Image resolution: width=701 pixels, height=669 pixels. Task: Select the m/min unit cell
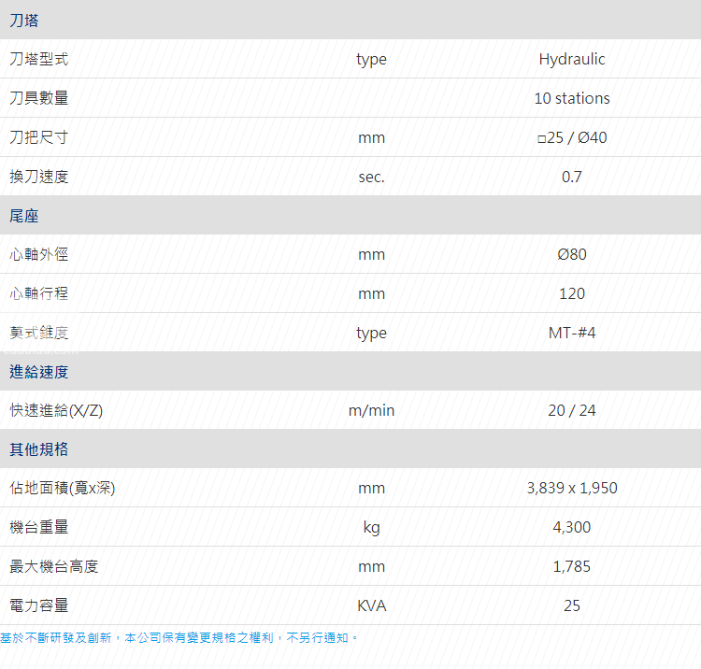371,410
